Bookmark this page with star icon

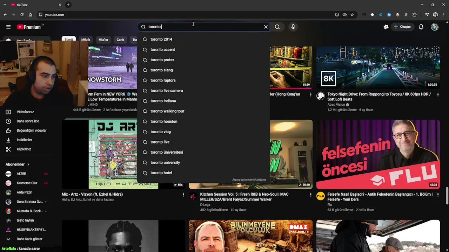pyautogui.click(x=352, y=15)
